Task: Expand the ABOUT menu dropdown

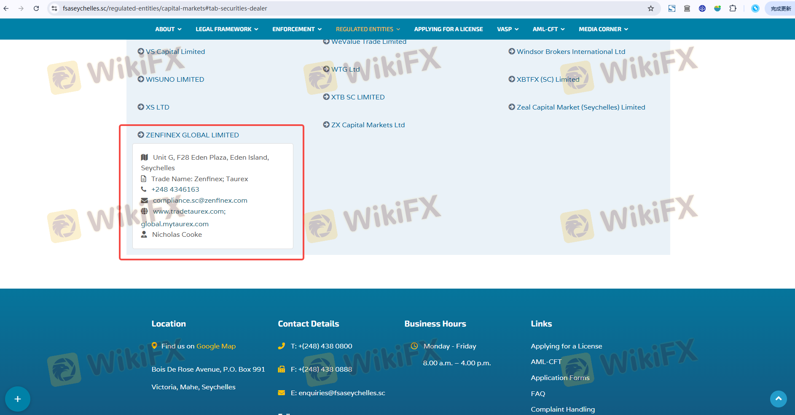Action: click(168, 29)
